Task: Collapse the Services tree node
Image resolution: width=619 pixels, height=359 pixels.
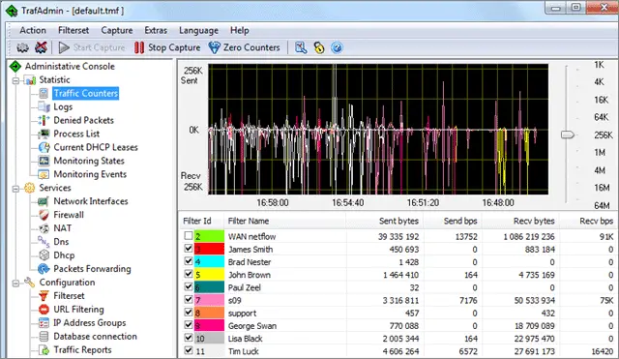Action: click(15, 189)
